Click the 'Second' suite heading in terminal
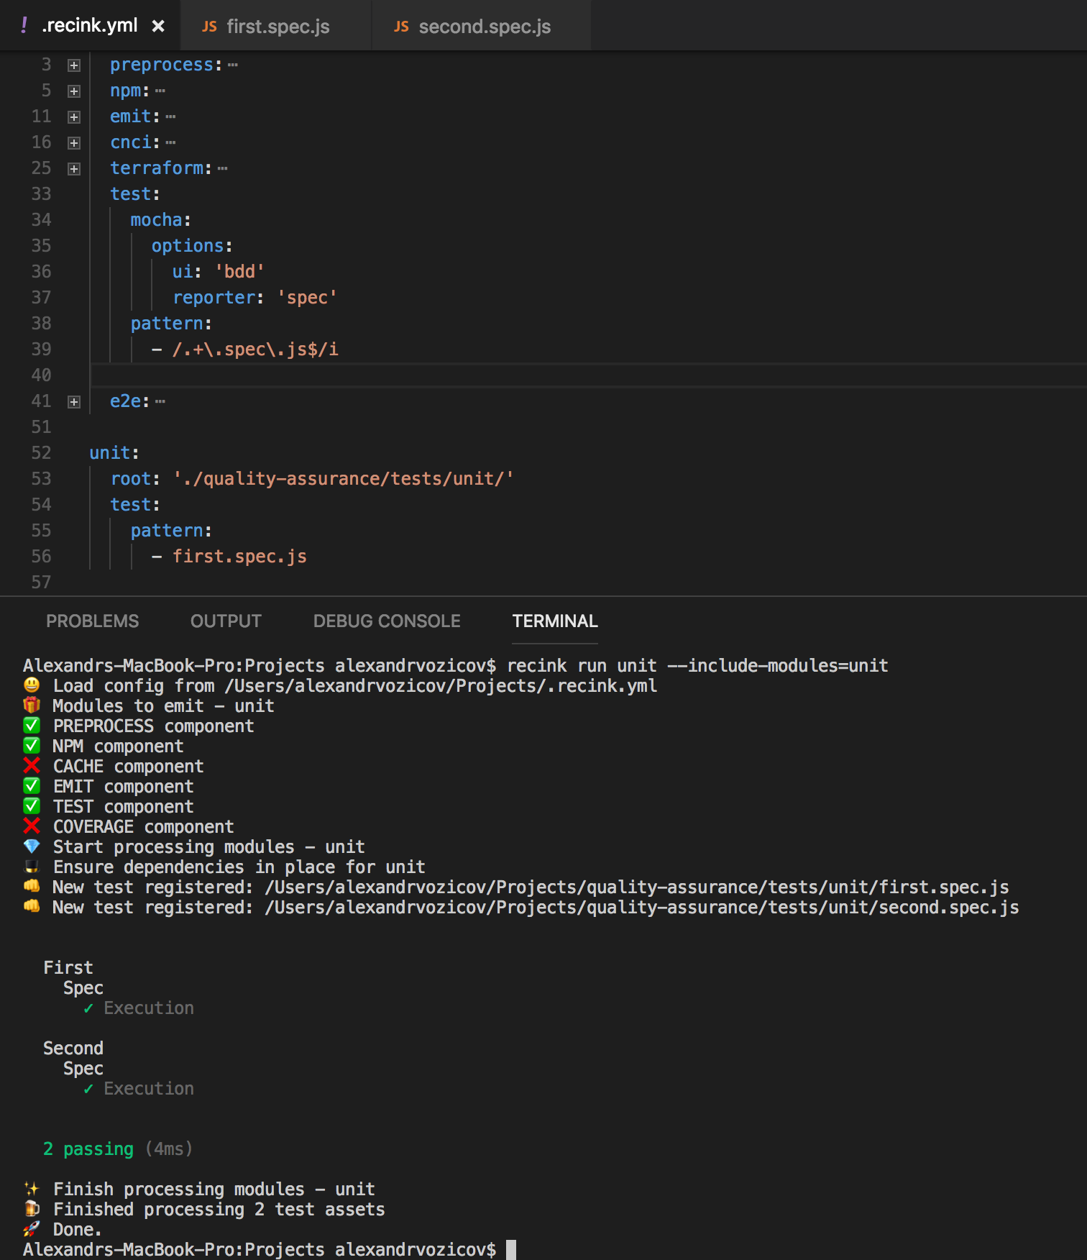 point(73,1049)
